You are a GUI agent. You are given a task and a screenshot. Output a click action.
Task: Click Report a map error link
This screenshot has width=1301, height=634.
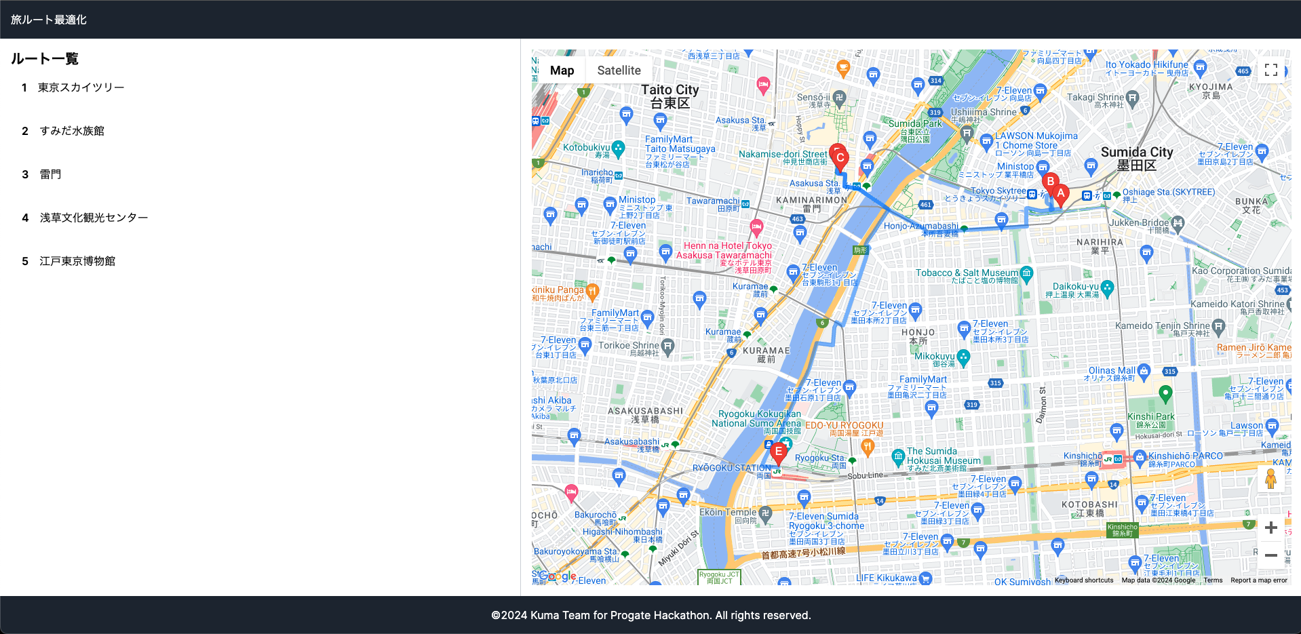tap(1259, 580)
